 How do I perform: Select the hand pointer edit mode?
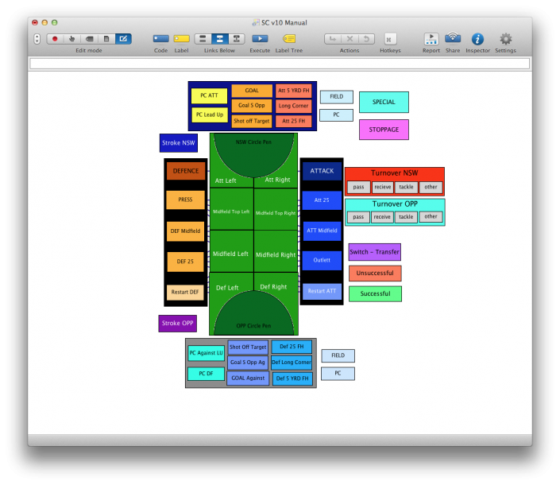coord(71,38)
